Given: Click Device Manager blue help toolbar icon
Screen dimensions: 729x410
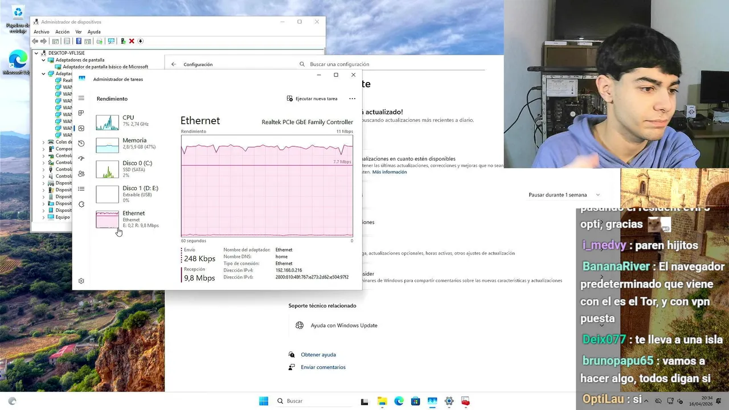Looking at the screenshot, I should point(79,41).
